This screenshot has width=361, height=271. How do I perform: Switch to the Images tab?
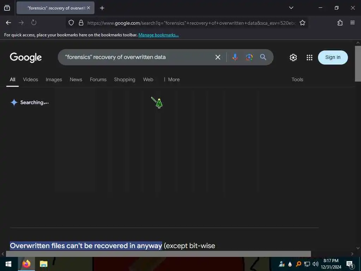click(54, 79)
